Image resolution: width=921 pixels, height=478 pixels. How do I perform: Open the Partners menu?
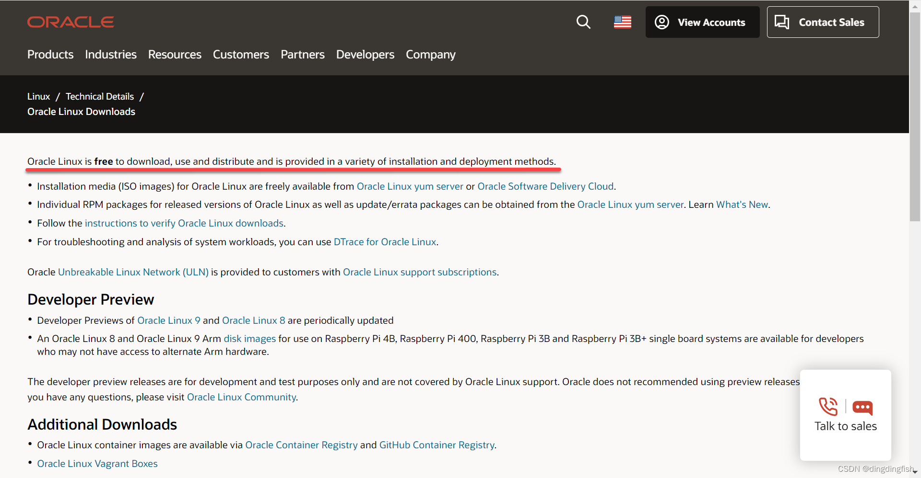click(303, 55)
